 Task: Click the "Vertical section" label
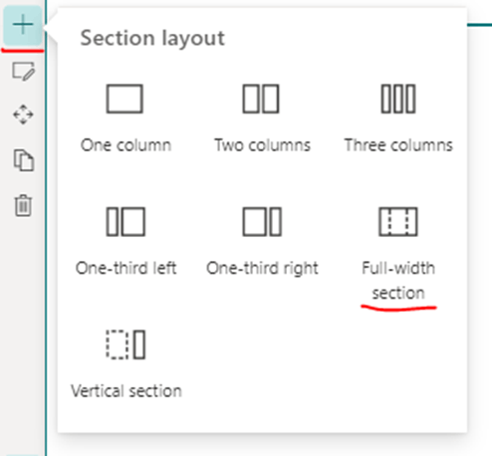126,391
